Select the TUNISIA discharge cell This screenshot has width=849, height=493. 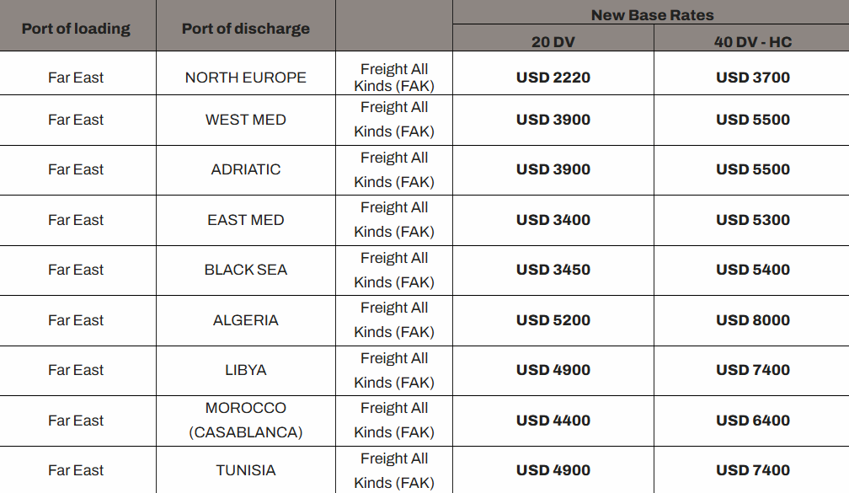(x=245, y=470)
